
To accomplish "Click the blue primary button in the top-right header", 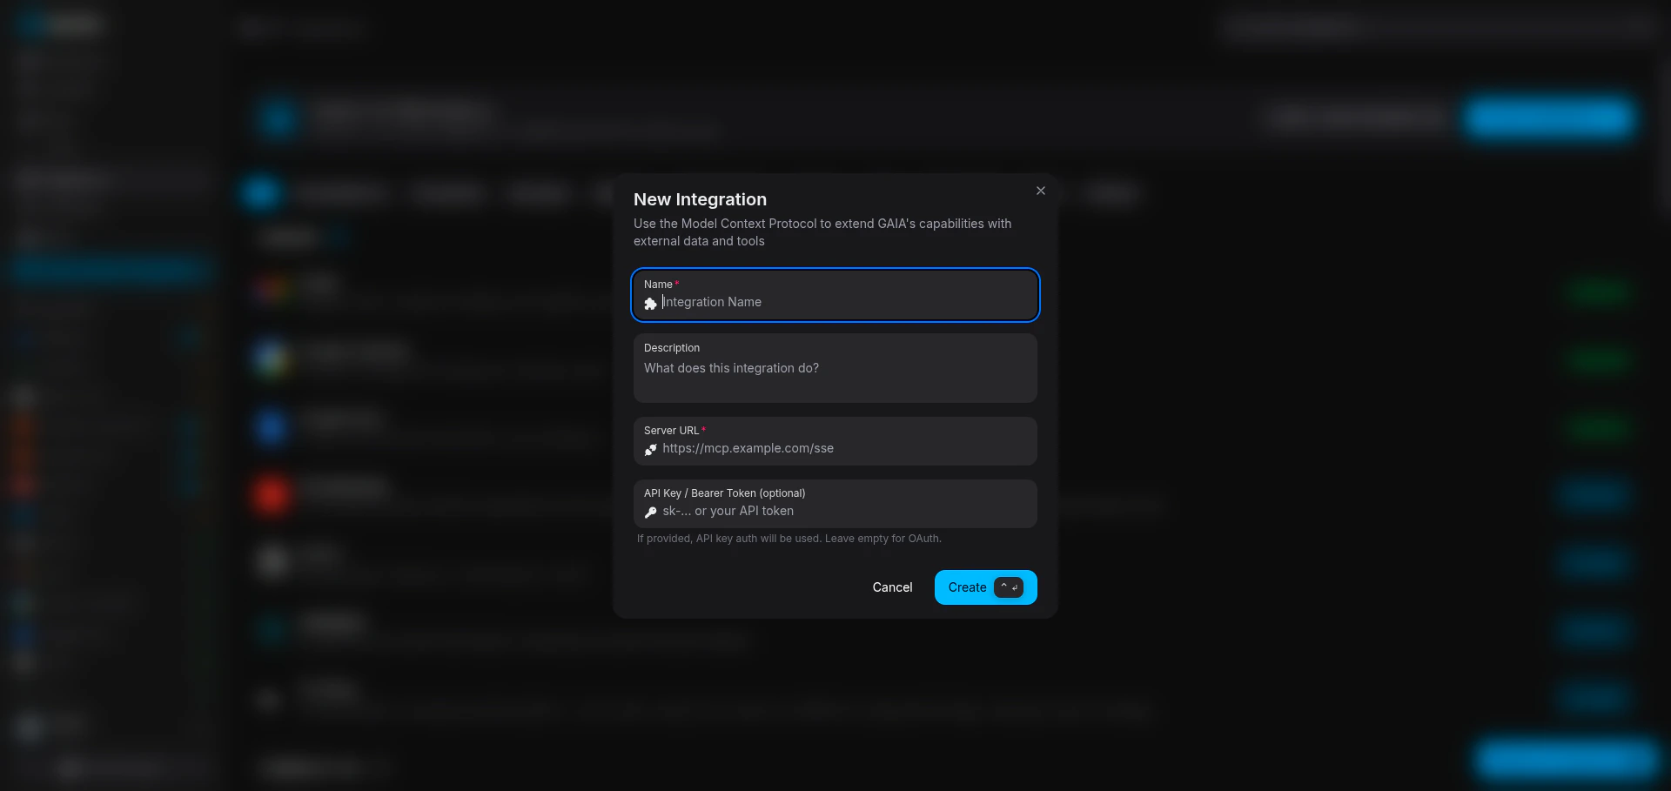I will pos(1549,118).
